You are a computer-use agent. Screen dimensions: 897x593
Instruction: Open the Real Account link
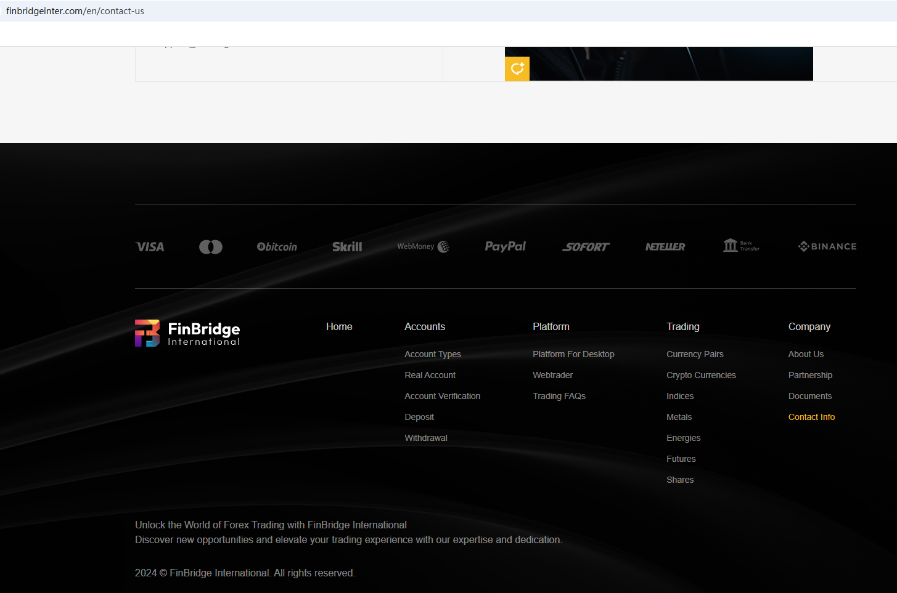coord(430,375)
